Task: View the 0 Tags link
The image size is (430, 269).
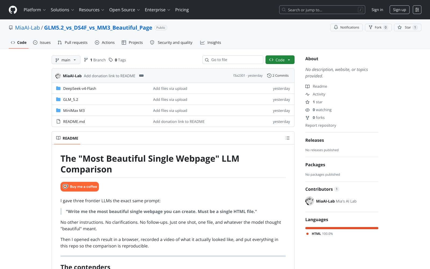Action: coord(117,60)
